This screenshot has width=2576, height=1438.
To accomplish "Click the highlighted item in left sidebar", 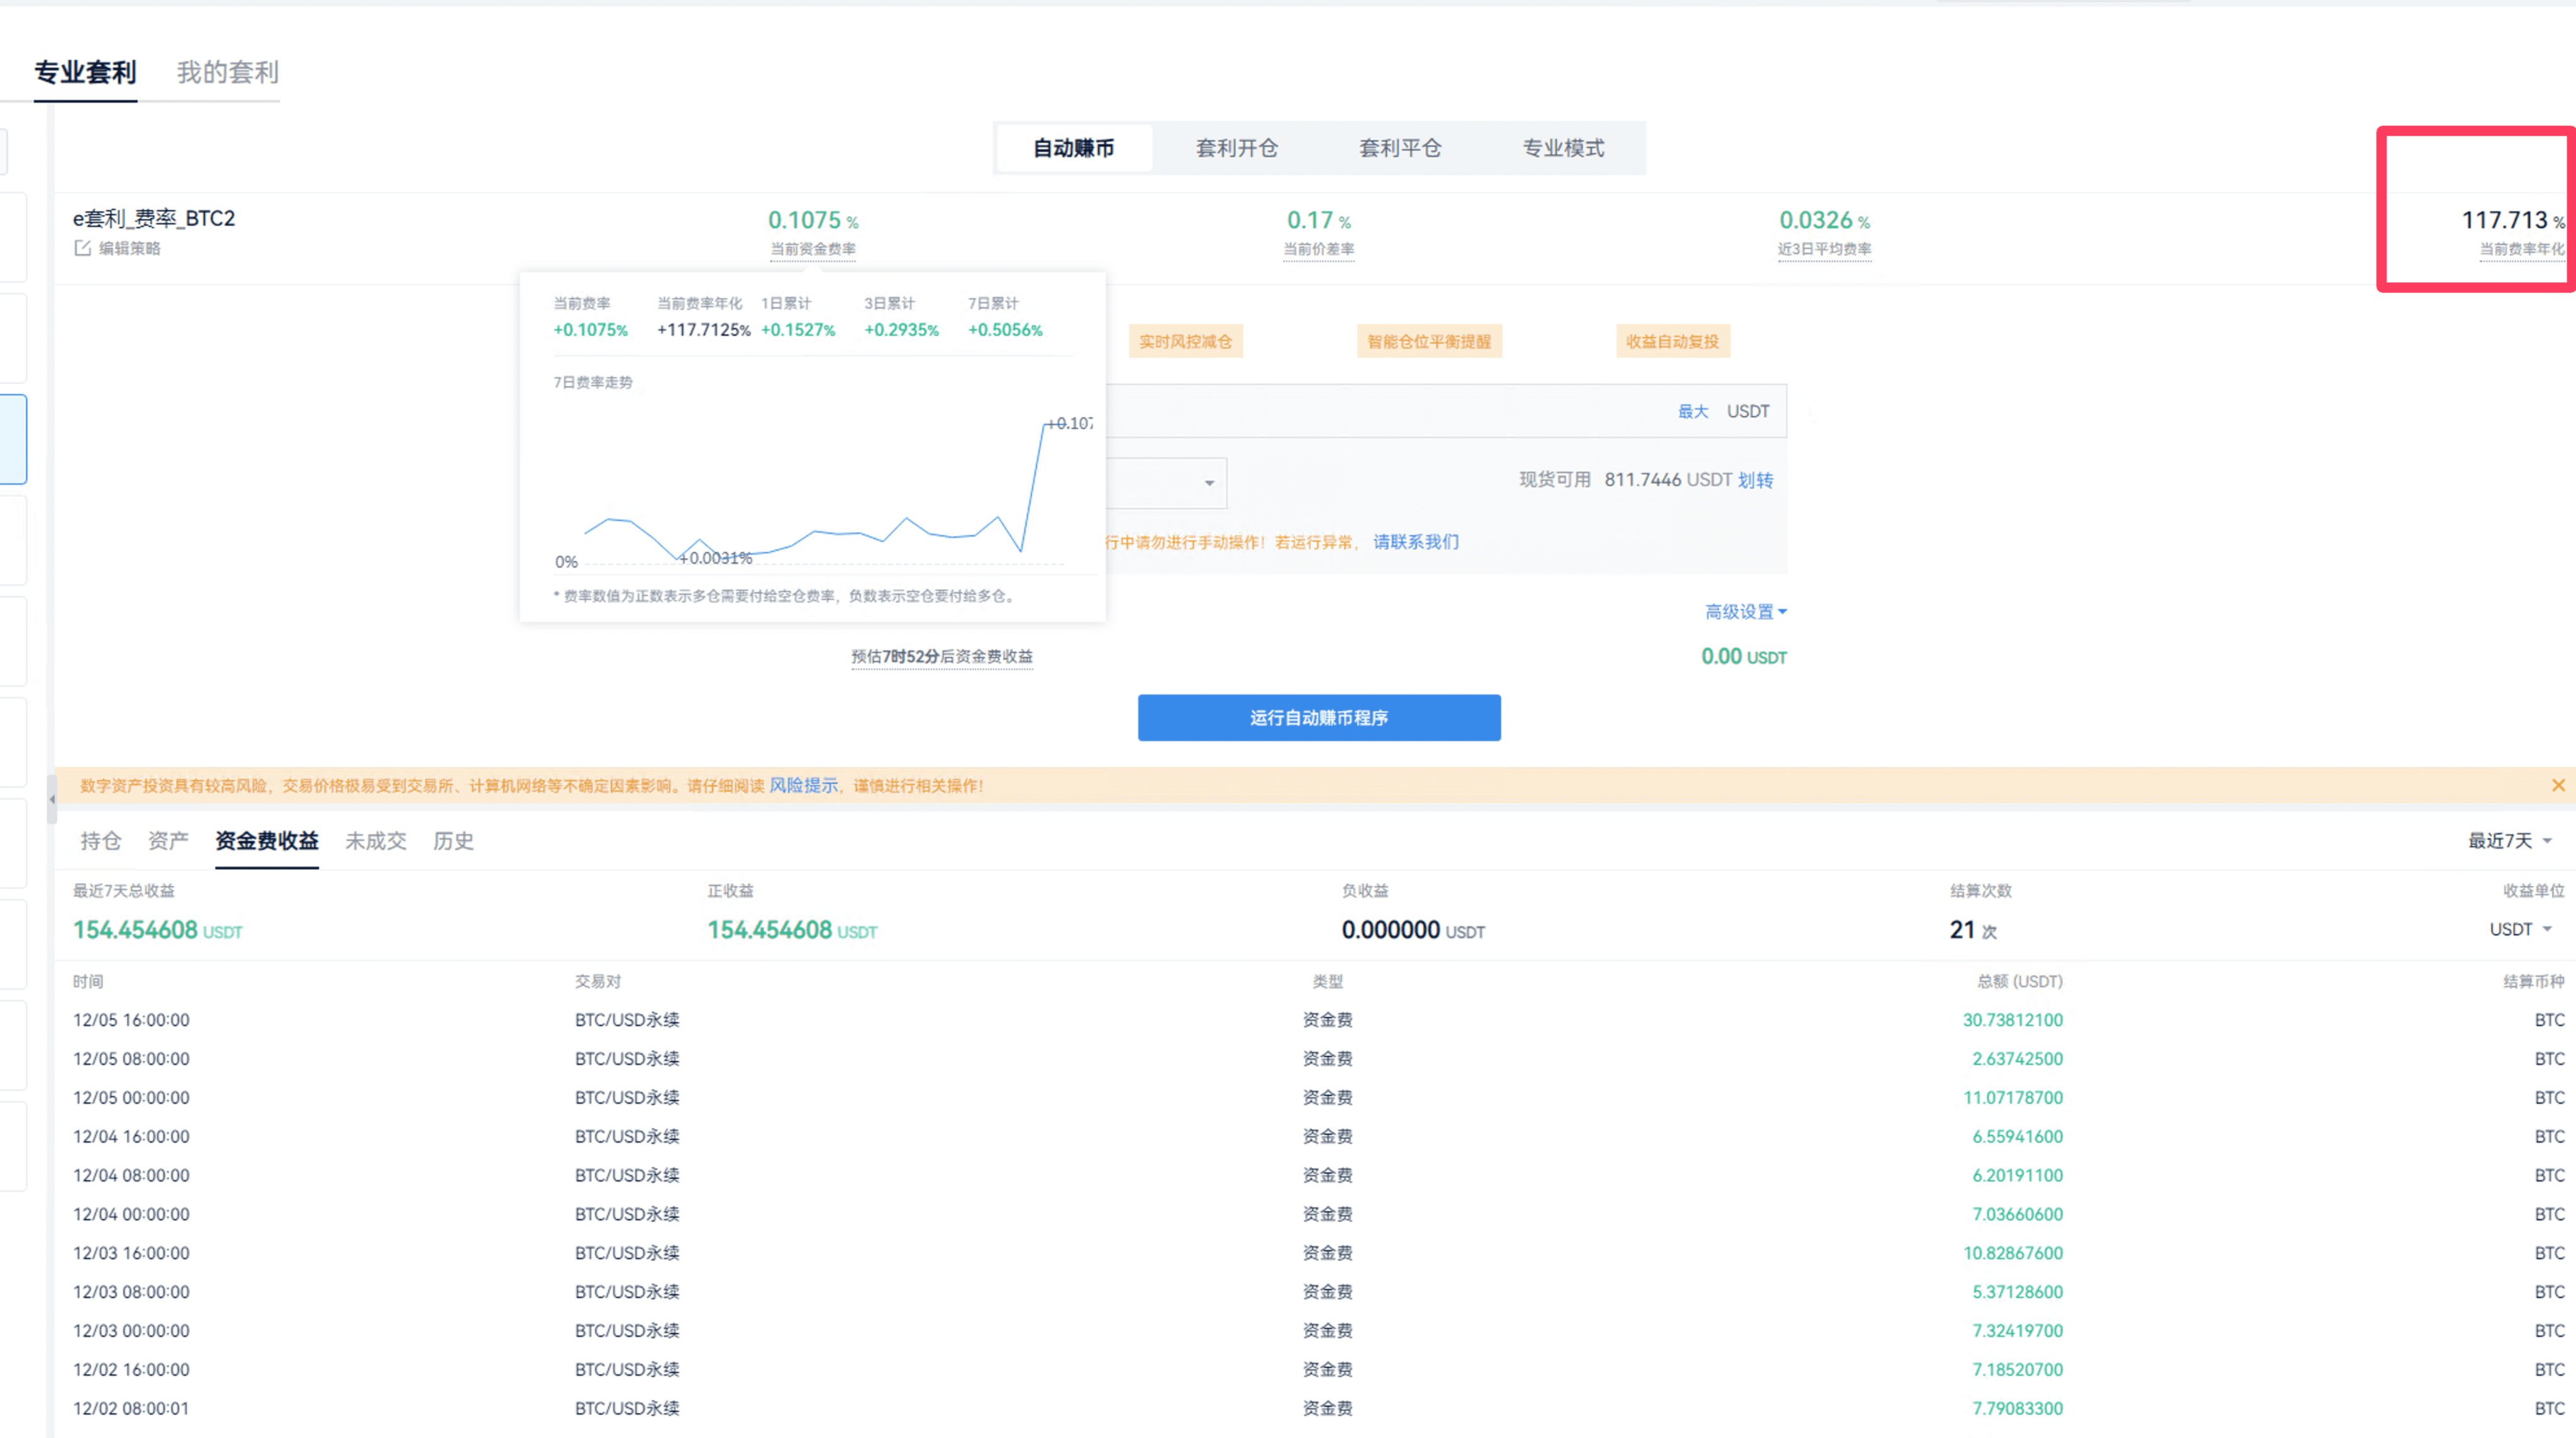I will [13, 440].
